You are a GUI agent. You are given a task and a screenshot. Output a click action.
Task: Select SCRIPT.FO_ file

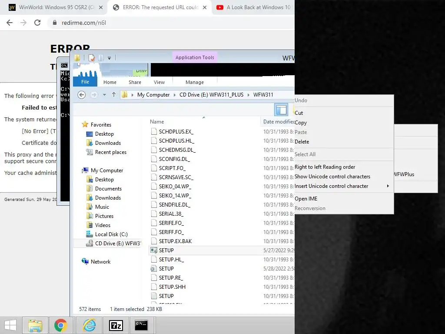pyautogui.click(x=172, y=168)
